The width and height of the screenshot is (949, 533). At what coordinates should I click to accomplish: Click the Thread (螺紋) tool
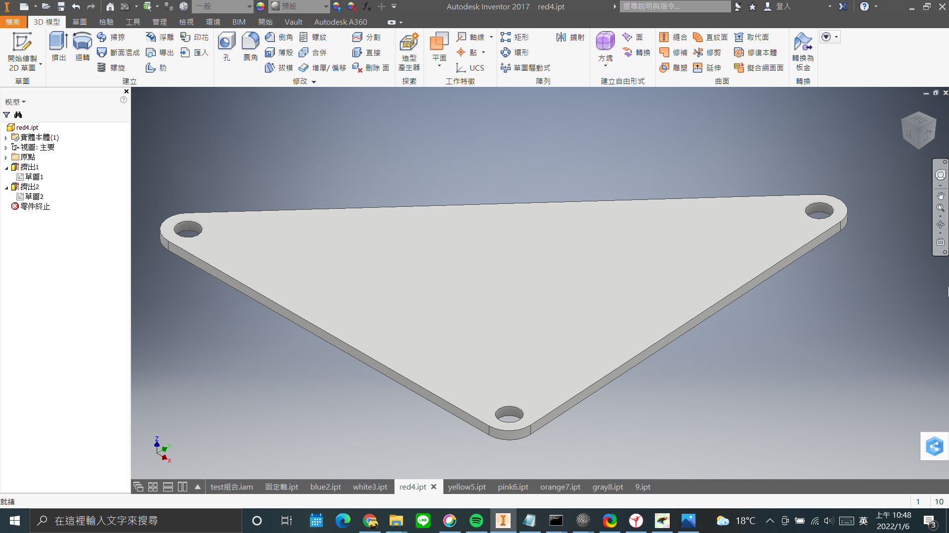click(x=312, y=37)
